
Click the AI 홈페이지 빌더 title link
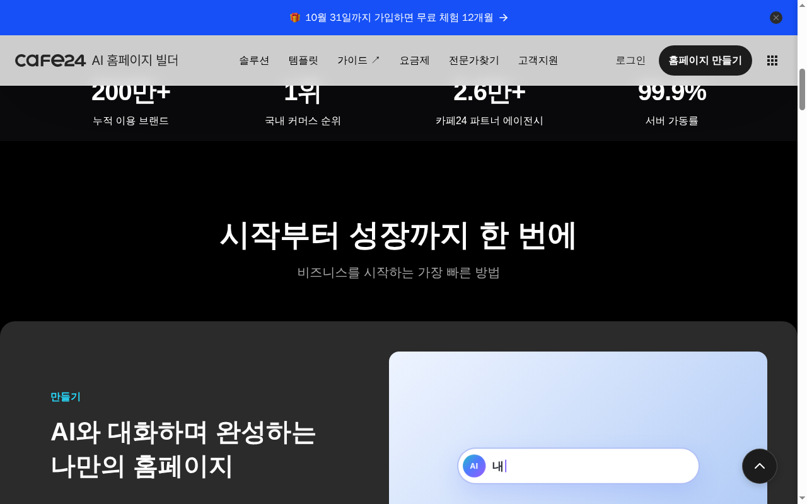pyautogui.click(x=135, y=60)
